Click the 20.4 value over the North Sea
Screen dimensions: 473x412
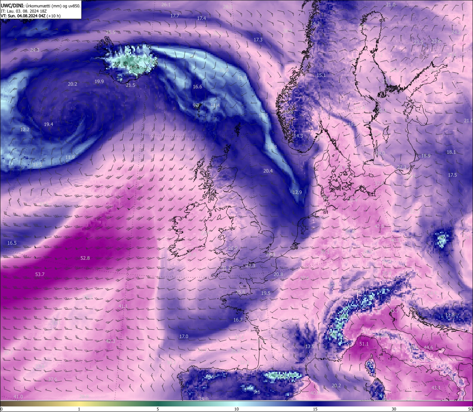[x=268, y=171]
